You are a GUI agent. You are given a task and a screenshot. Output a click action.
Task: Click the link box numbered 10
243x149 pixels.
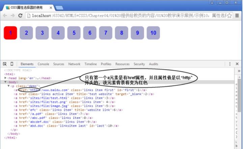point(153,33)
